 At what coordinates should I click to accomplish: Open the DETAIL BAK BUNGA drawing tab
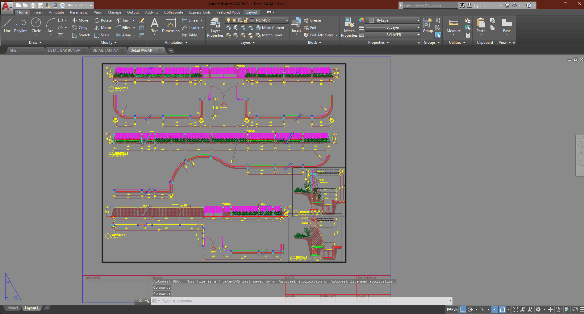point(64,51)
